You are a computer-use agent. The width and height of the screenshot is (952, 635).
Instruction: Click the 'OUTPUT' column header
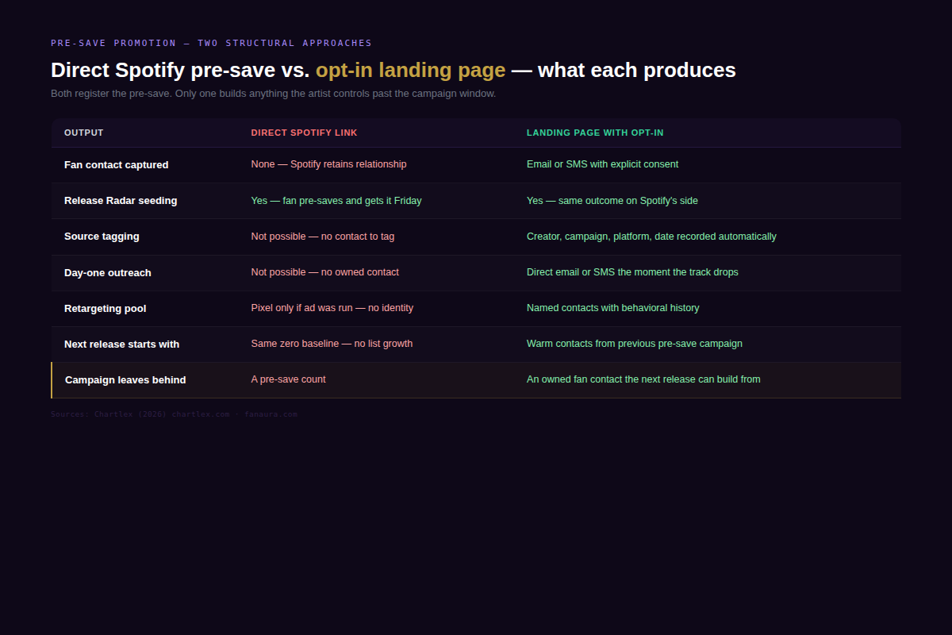pos(84,133)
